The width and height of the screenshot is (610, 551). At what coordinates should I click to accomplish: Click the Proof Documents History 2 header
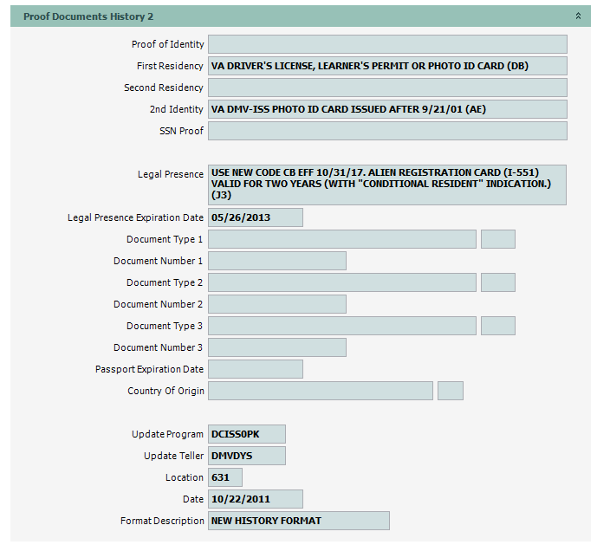click(x=87, y=16)
